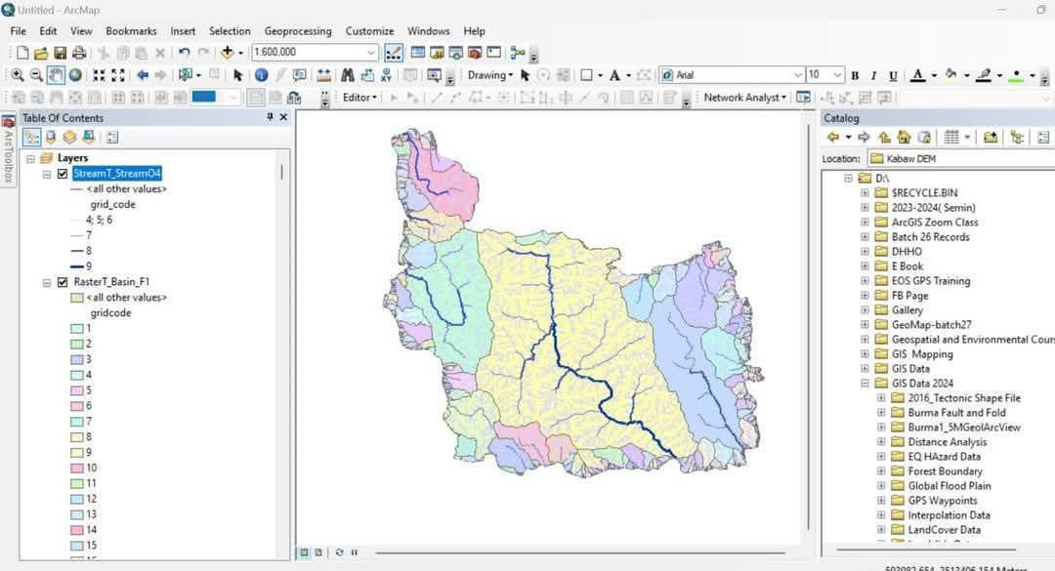Switch to Layout View button
This screenshot has height=571, width=1055.
pyautogui.click(x=318, y=552)
